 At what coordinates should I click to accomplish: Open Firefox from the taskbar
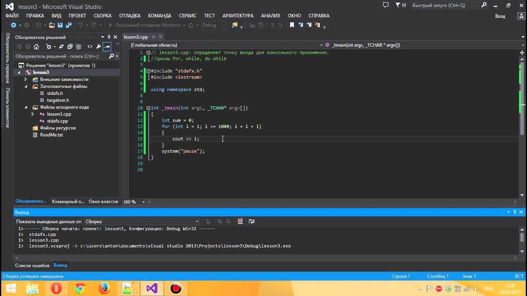pyautogui.click(x=103, y=289)
